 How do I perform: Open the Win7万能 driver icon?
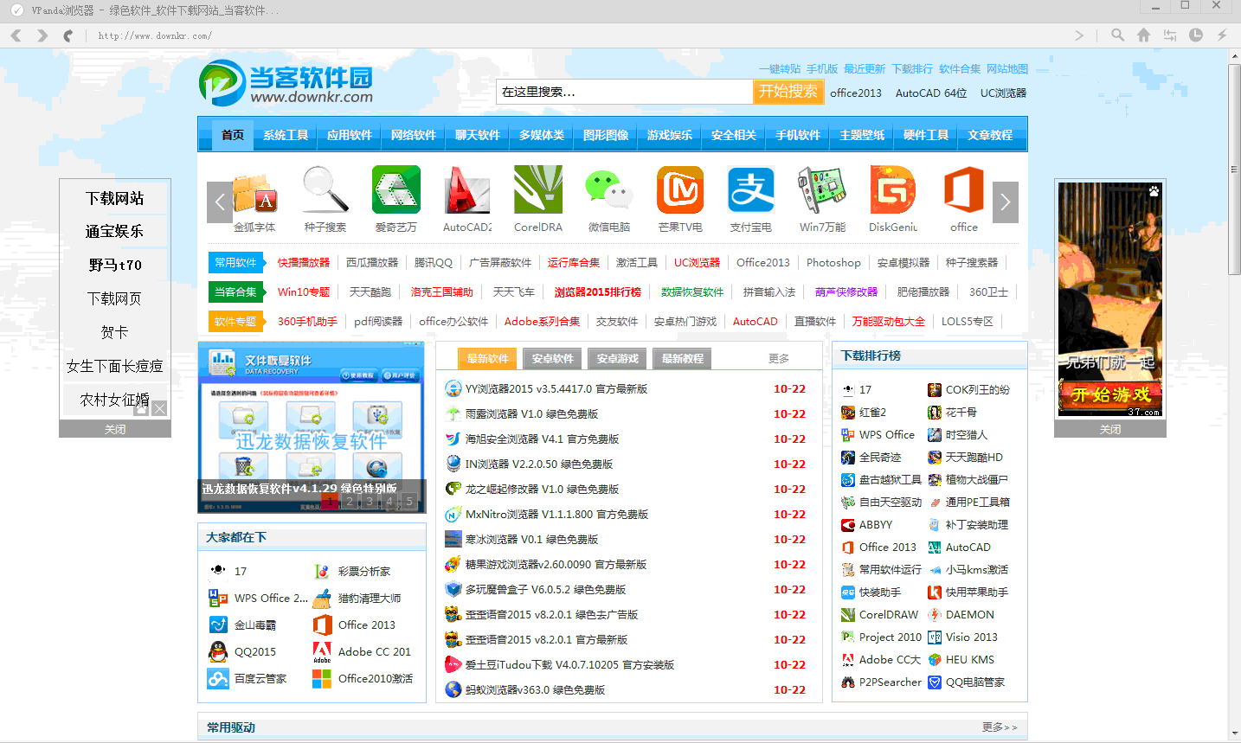point(822,189)
